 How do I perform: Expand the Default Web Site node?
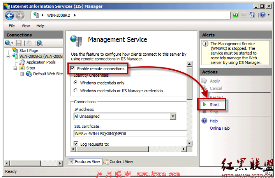[x=22, y=74]
